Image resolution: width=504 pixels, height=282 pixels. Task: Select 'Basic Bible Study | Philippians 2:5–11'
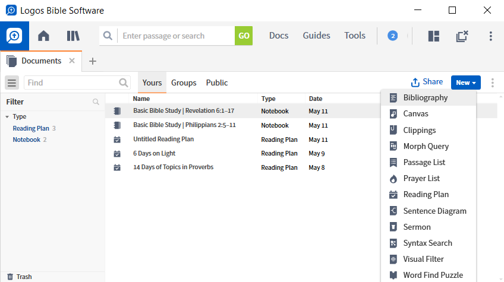click(184, 125)
